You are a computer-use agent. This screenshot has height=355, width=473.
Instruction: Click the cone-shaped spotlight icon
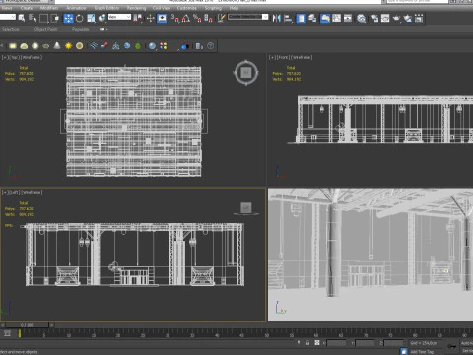coord(57,46)
